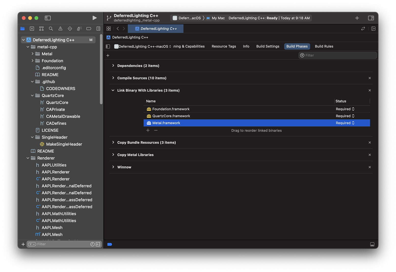The image size is (396, 272).
Task: Toggle the inspector panel on the right
Action: point(371,18)
